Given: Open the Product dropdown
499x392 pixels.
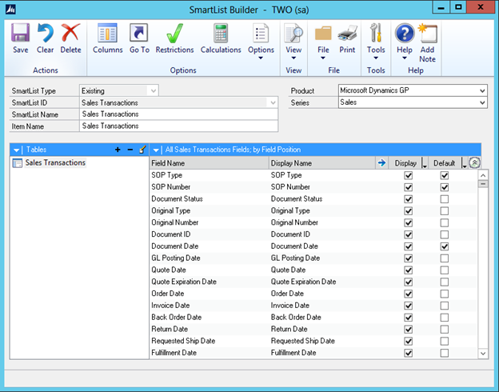Looking at the screenshot, I should click(x=482, y=90).
